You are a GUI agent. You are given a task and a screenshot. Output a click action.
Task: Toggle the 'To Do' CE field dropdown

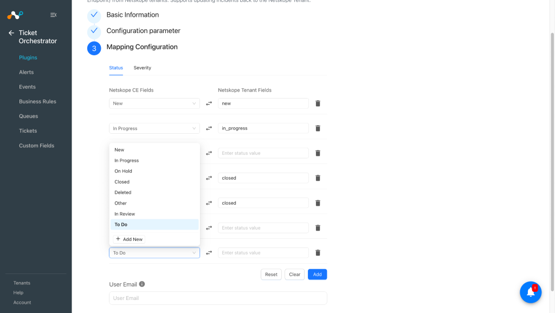pyautogui.click(x=154, y=252)
